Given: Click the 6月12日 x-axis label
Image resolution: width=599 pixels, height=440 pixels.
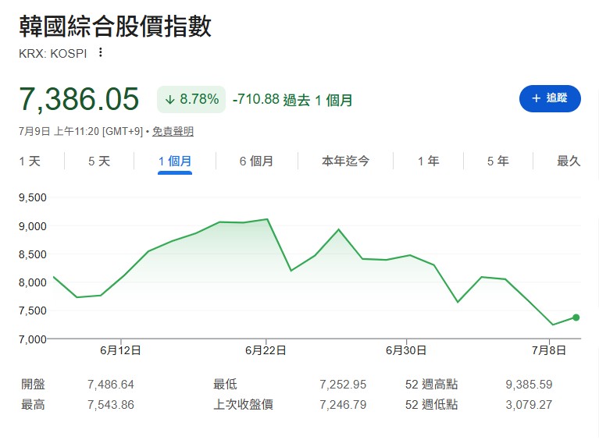Looking at the screenshot, I should (x=121, y=350).
